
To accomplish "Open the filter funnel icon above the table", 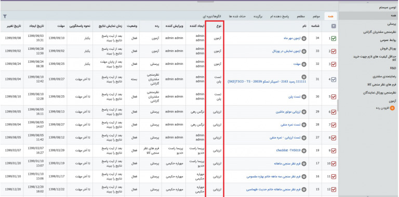I will pyautogui.click(x=5, y=17).
